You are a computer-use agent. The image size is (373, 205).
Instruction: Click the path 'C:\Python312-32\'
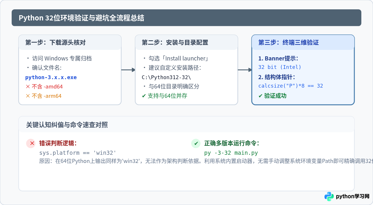[166, 77]
